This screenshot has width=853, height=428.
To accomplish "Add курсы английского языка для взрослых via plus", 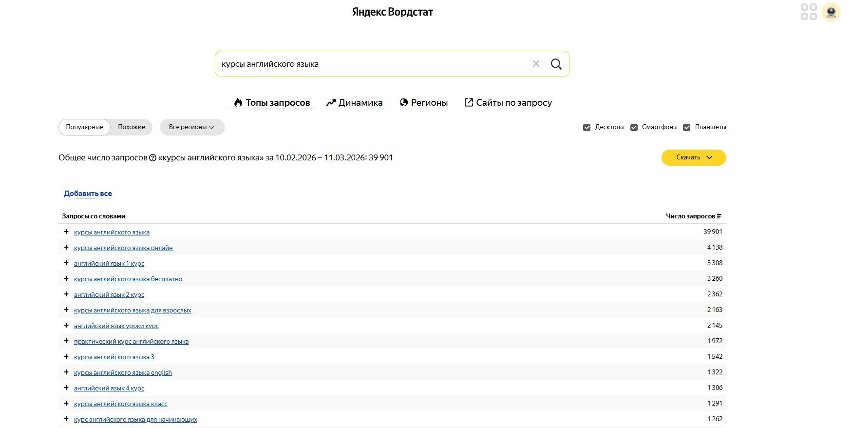I will tap(66, 310).
